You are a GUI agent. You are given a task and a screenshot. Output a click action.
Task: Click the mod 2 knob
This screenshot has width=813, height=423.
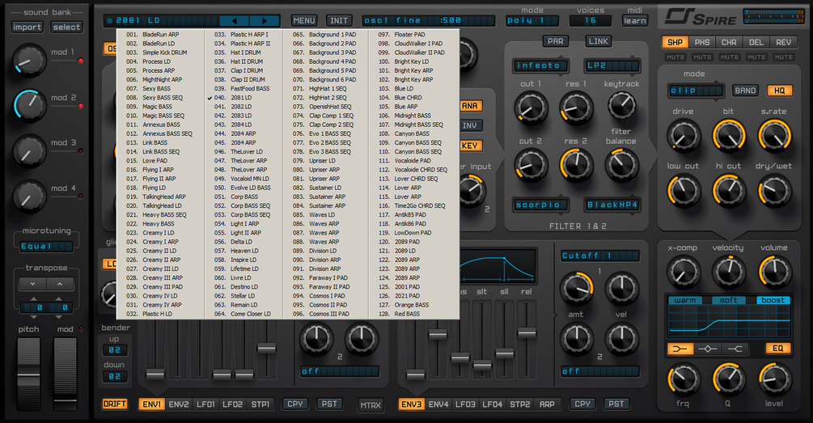click(x=29, y=106)
